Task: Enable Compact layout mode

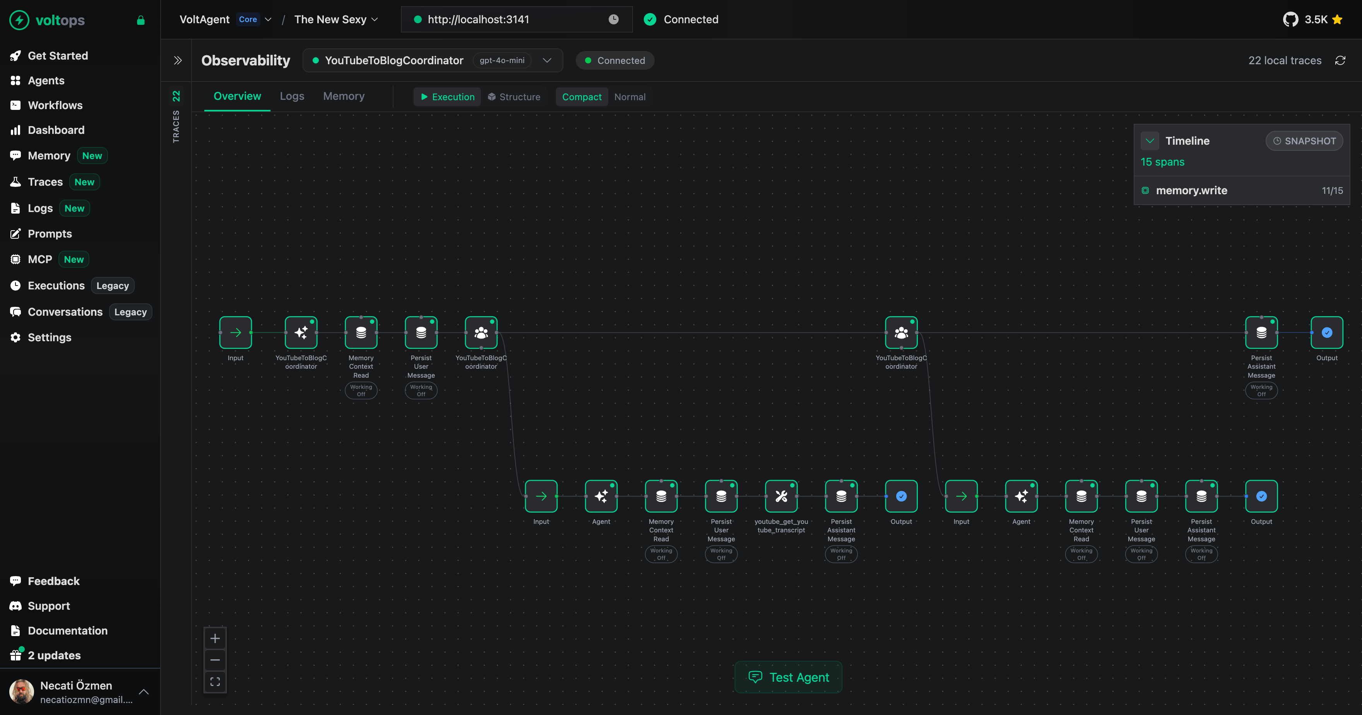Action: (x=582, y=97)
